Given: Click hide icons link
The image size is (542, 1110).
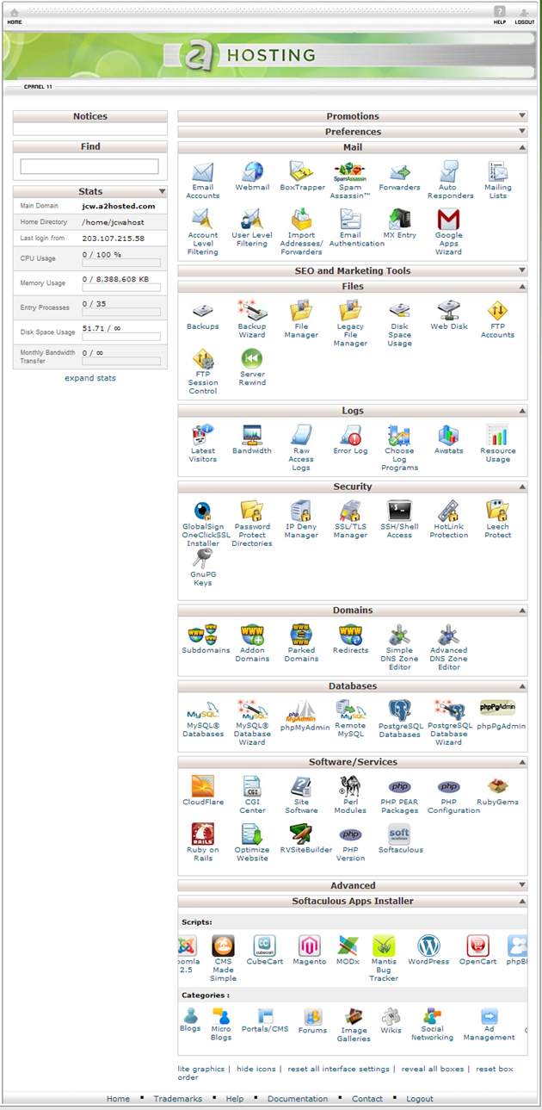Looking at the screenshot, I should 256,1069.
